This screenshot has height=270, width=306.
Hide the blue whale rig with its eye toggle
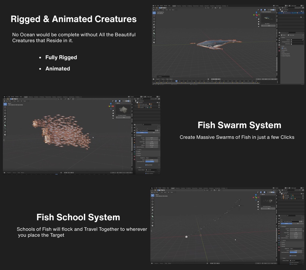coord(303,13)
